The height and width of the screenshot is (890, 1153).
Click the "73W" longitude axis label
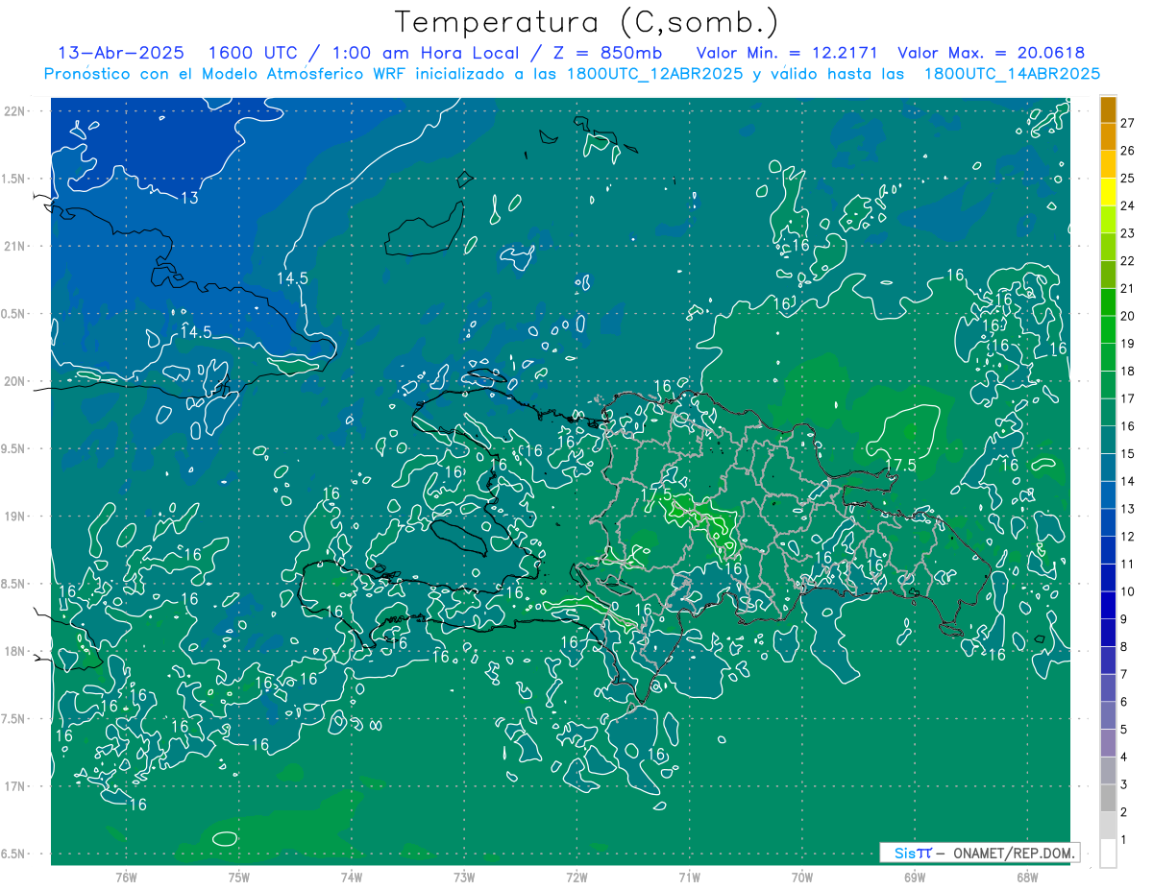pyautogui.click(x=464, y=877)
